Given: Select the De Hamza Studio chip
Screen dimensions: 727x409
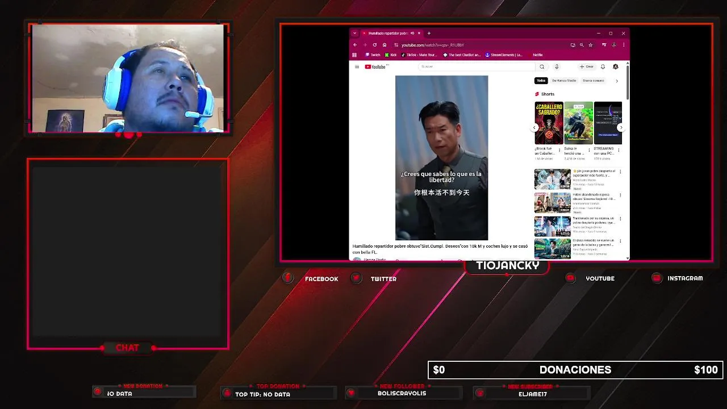Looking at the screenshot, I should [x=564, y=81].
